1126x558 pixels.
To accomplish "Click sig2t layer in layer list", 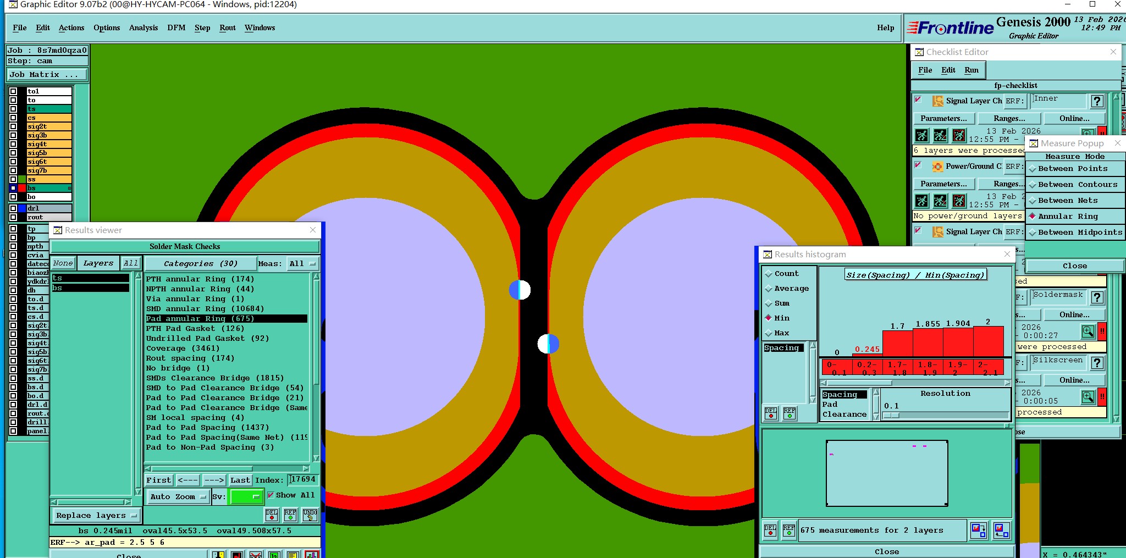I will tap(49, 126).
